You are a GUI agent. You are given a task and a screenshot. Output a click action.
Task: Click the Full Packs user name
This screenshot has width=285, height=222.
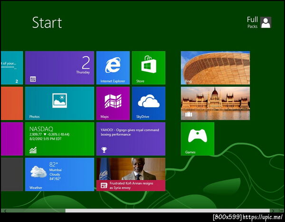(252, 22)
